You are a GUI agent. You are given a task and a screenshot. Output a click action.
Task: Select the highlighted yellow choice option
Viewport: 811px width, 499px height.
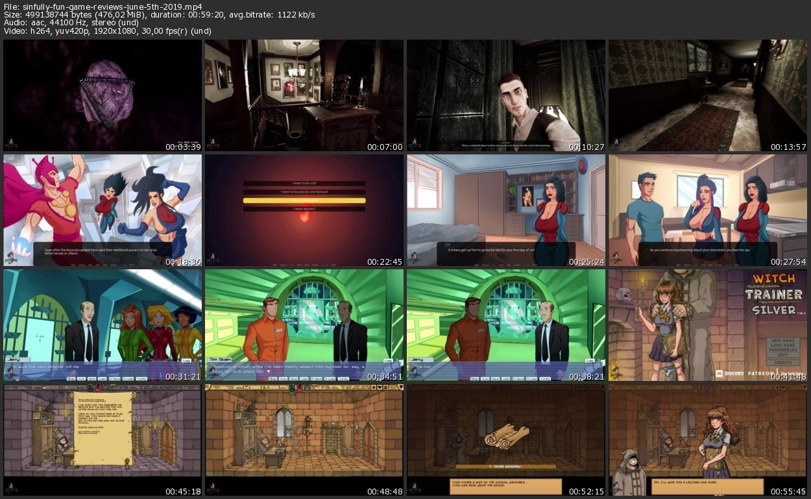(x=304, y=201)
